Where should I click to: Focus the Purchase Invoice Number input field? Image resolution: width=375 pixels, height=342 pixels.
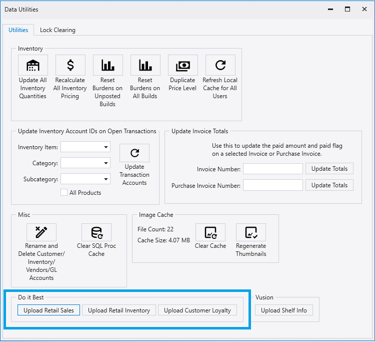pyautogui.click(x=273, y=185)
